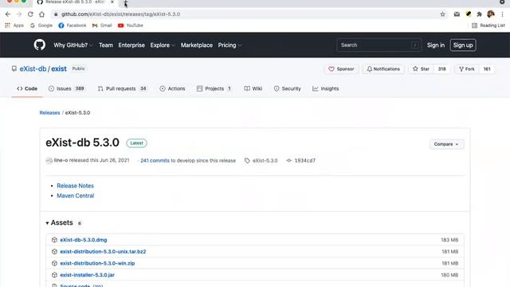Download exist-installer-5.3.0.jar
The image size is (510, 287).
pyautogui.click(x=87, y=275)
